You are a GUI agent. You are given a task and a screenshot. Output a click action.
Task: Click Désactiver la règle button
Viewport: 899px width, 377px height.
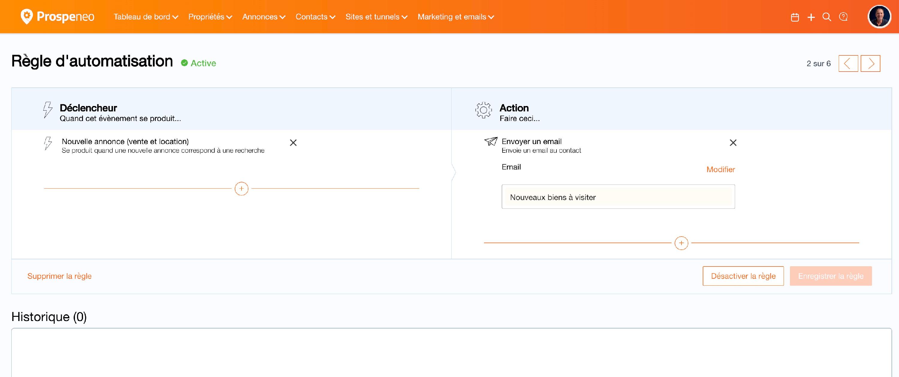(x=743, y=276)
